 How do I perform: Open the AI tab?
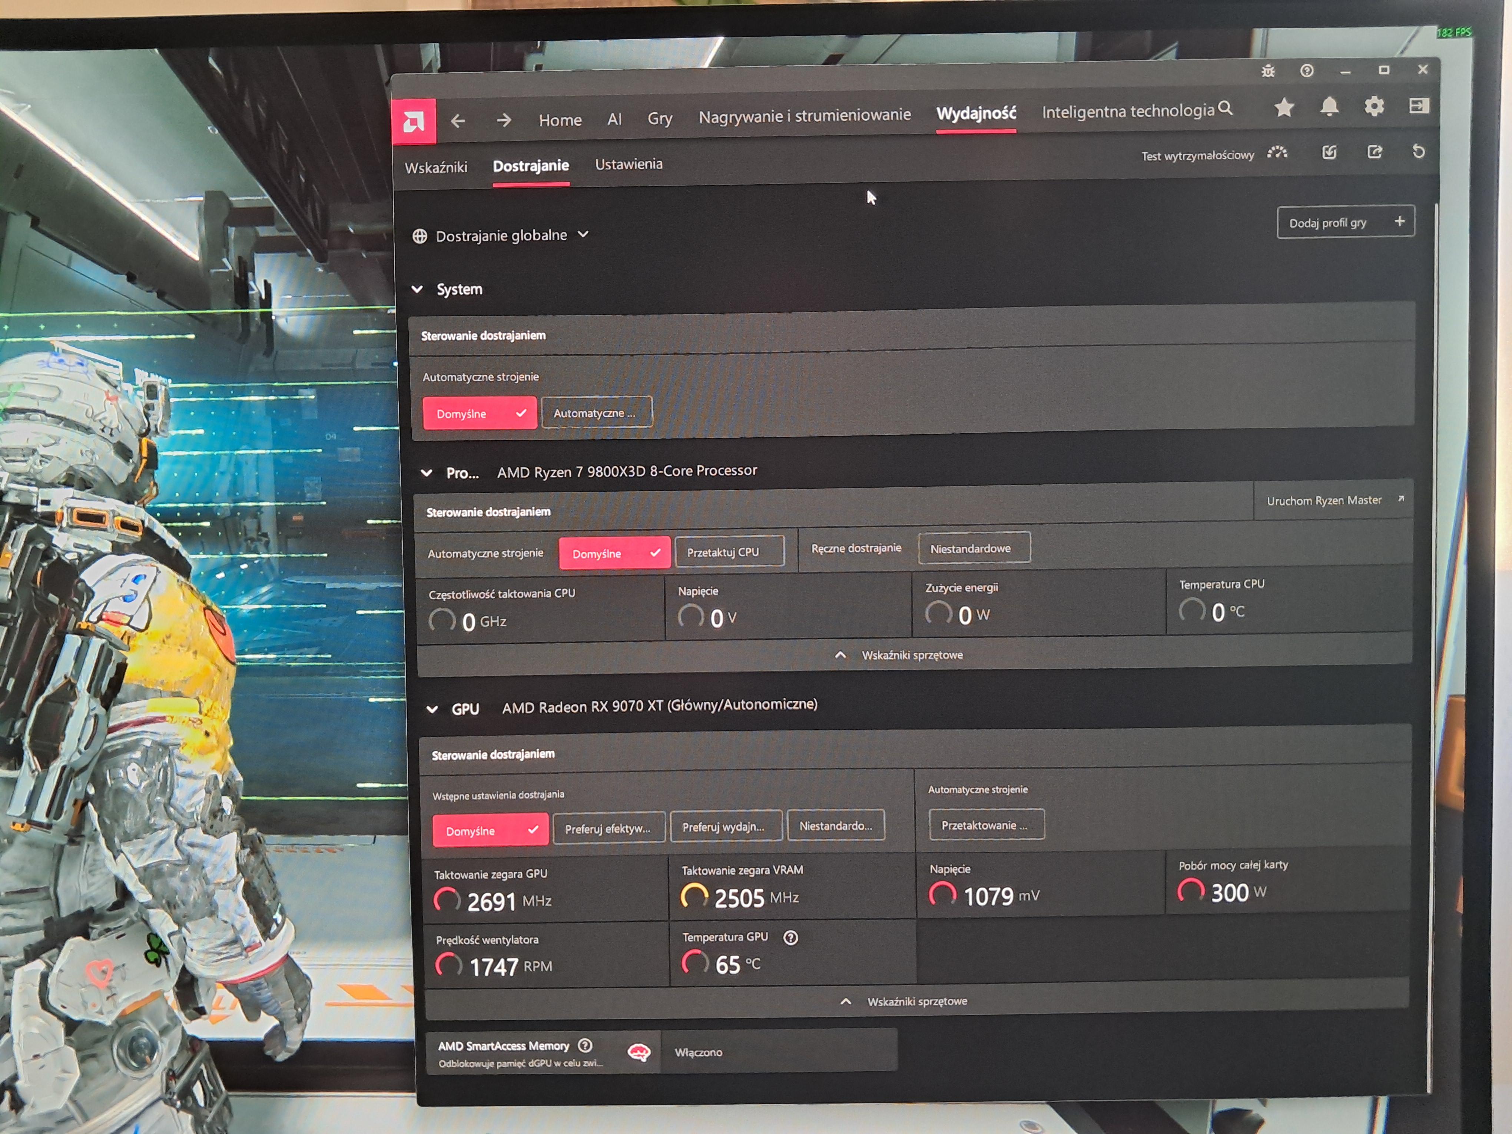(614, 119)
